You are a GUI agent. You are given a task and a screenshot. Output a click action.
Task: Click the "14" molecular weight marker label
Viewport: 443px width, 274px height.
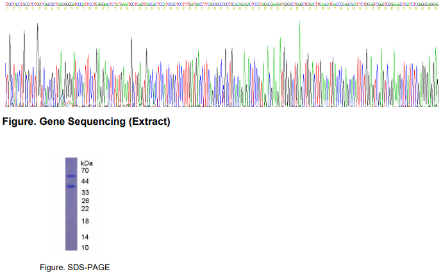(85, 237)
